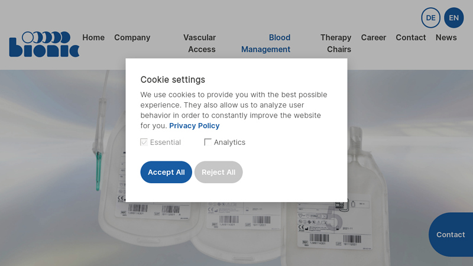Open Contact in the navigation bar
The width and height of the screenshot is (473, 266).
(x=411, y=37)
